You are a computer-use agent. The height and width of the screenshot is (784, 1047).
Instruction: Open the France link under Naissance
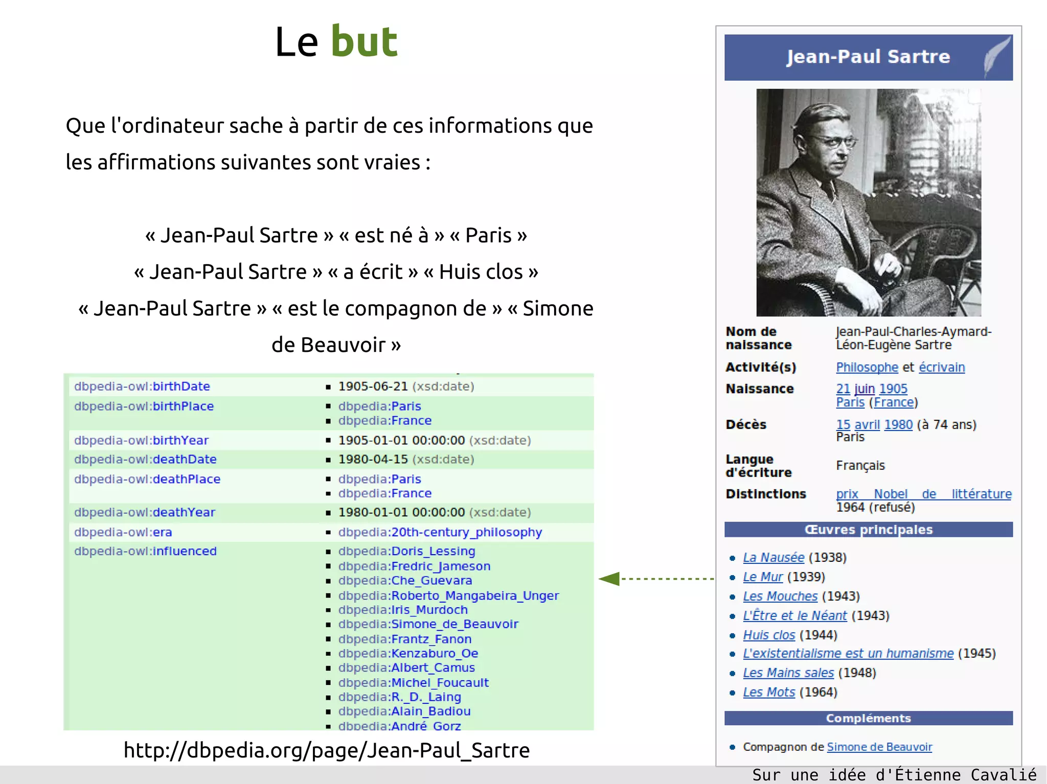[x=894, y=402]
